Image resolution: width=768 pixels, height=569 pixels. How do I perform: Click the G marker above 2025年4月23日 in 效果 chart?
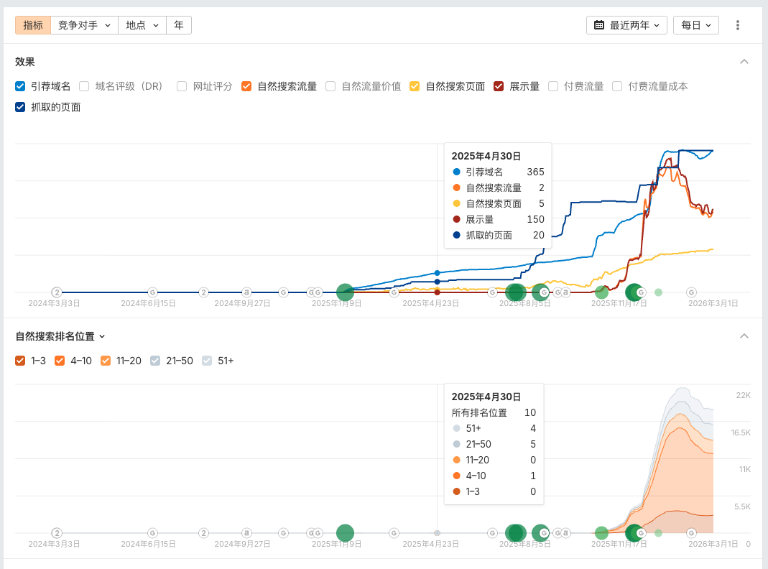tap(394, 292)
